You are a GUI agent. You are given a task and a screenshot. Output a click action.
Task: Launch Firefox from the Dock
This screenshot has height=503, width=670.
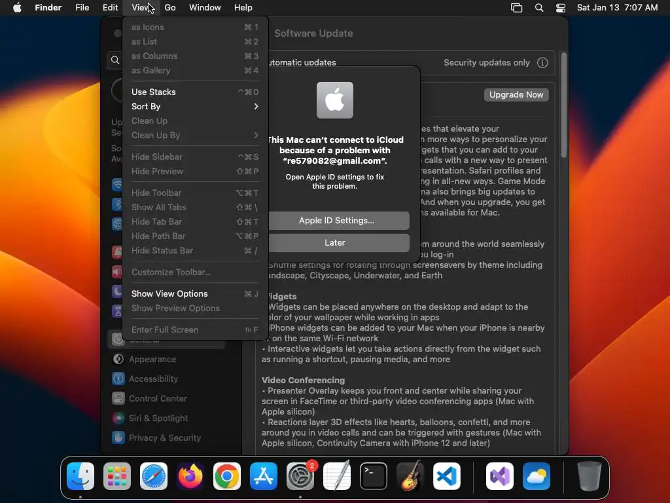(x=190, y=476)
